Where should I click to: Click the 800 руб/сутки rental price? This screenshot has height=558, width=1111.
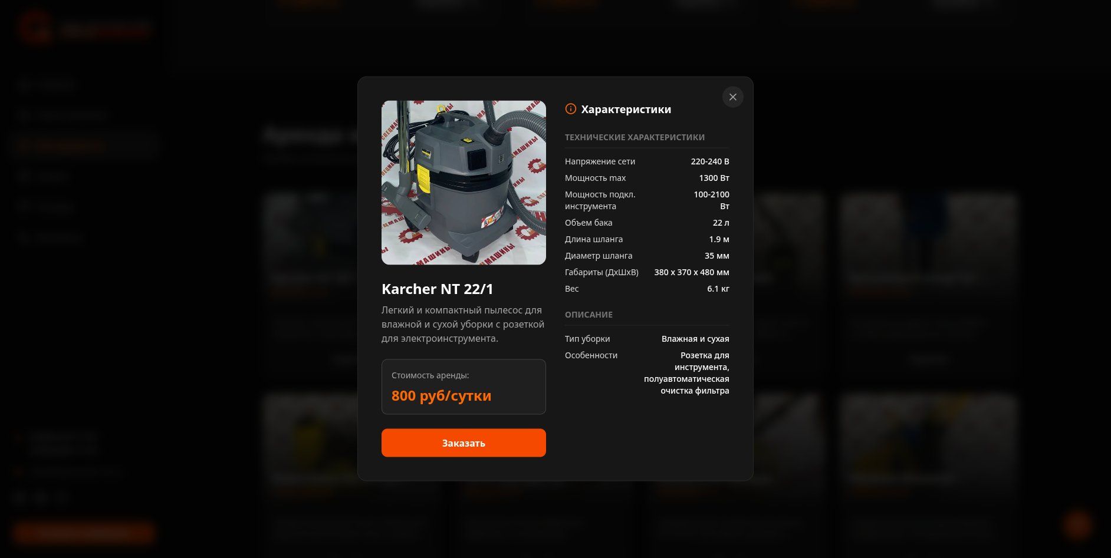tap(441, 395)
